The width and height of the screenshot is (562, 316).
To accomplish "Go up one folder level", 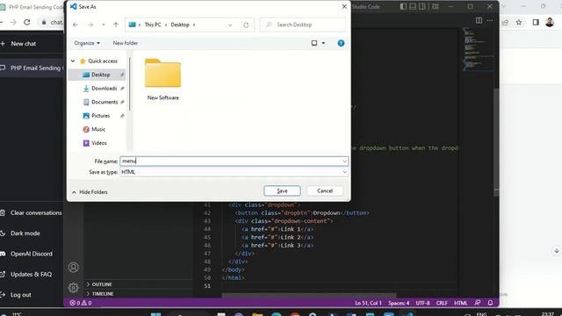I will tap(116, 25).
